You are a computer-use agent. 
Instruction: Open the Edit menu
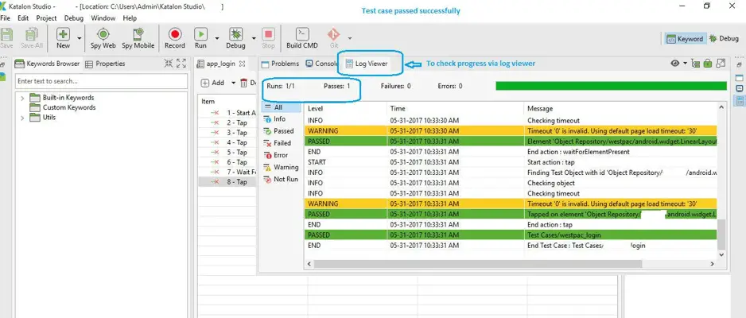tap(23, 18)
